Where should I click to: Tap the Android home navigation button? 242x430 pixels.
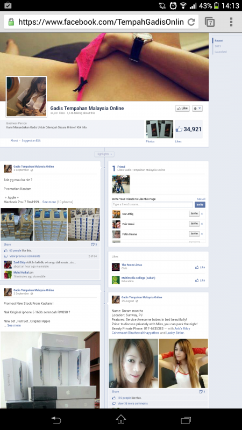(120, 419)
